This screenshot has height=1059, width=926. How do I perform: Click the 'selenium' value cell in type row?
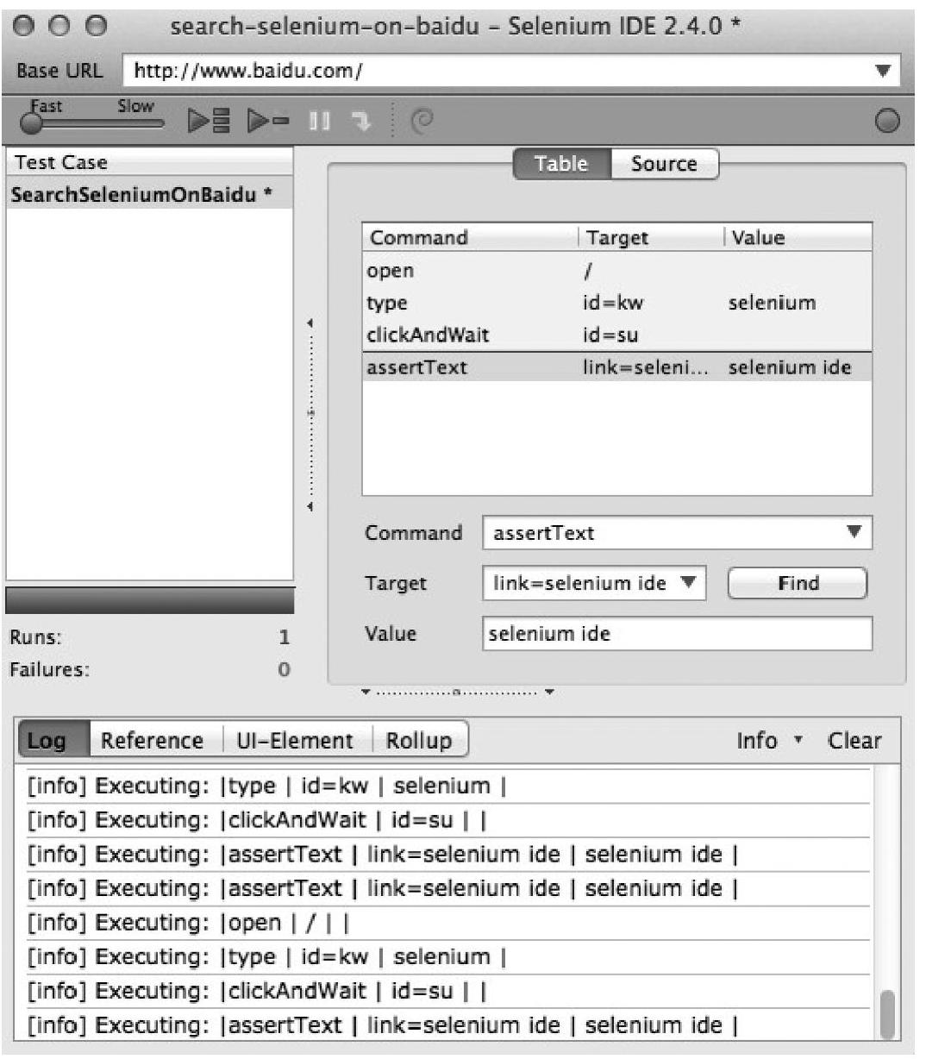click(x=772, y=303)
